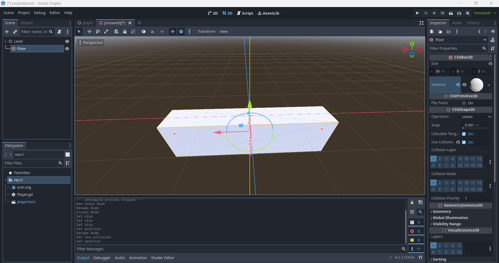Click the clear output icon
The width and height of the screenshot is (499, 263).
pyautogui.click(x=412, y=202)
